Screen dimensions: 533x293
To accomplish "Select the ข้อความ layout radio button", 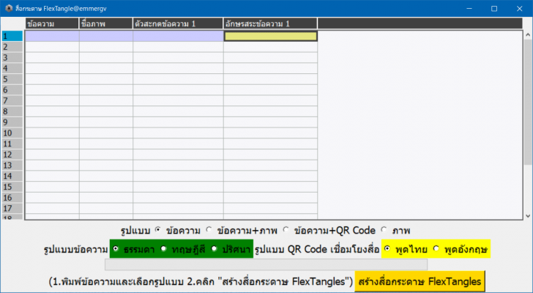I will click(157, 230).
